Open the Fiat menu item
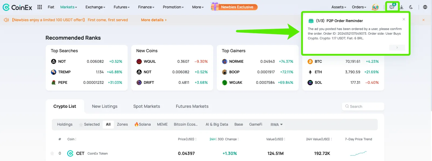This screenshot has width=432, height=161. click(x=51, y=7)
